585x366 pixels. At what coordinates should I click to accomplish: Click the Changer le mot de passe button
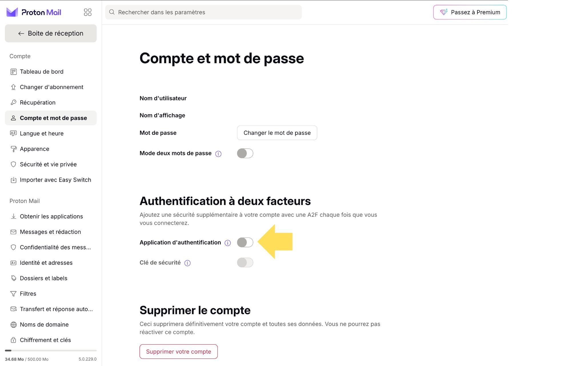[x=277, y=133]
